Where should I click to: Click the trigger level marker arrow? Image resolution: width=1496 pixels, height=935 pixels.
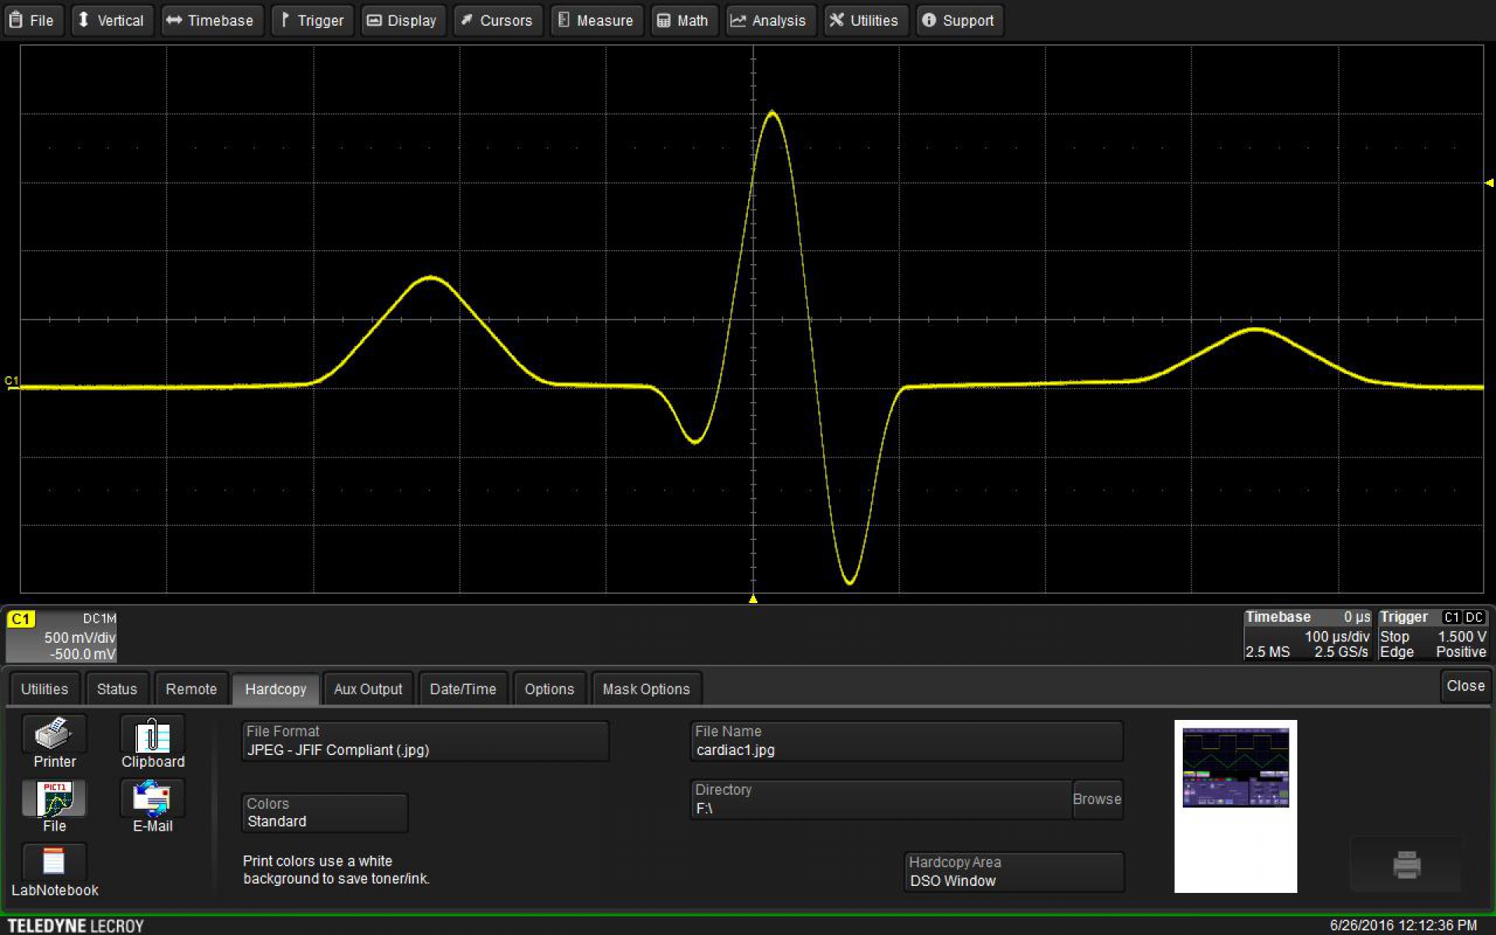pos(1489,182)
